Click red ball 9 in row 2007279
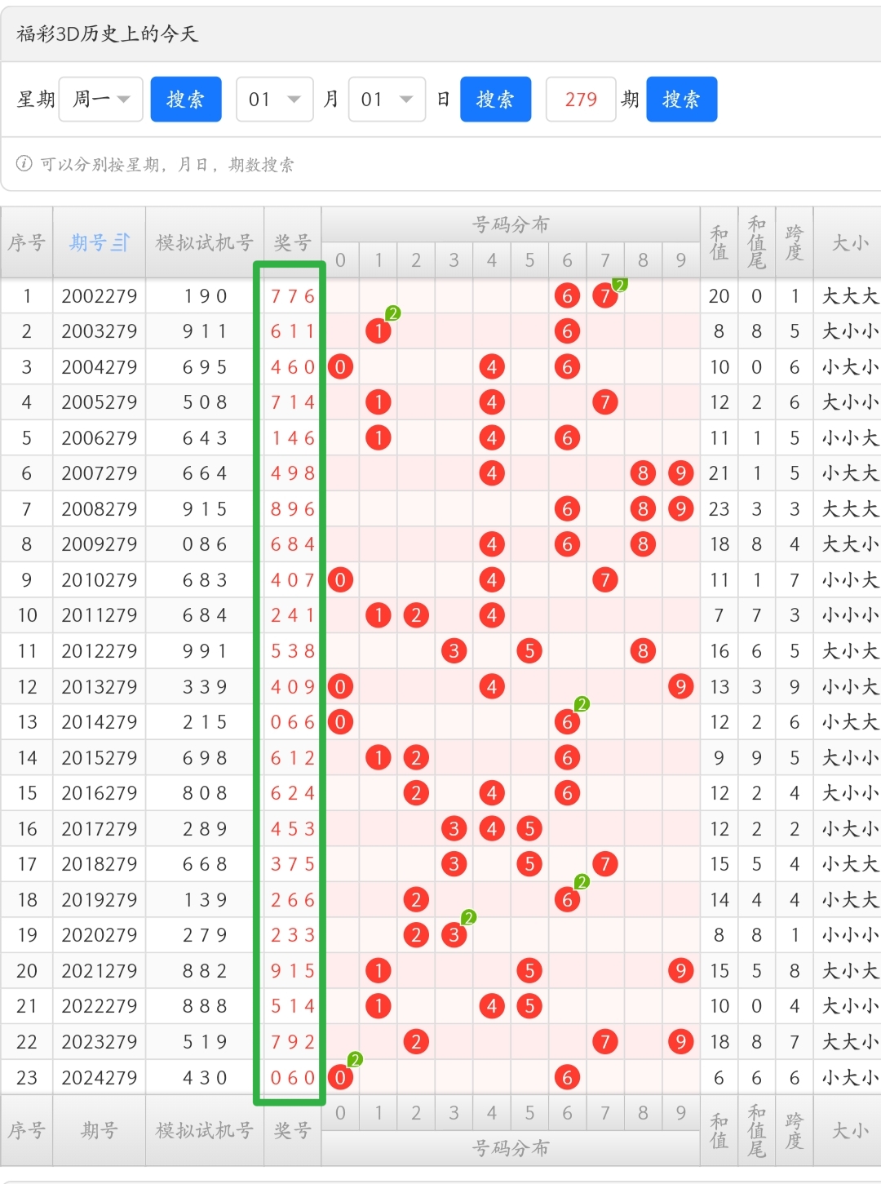Viewport: 881px width, 1184px height. 680,472
